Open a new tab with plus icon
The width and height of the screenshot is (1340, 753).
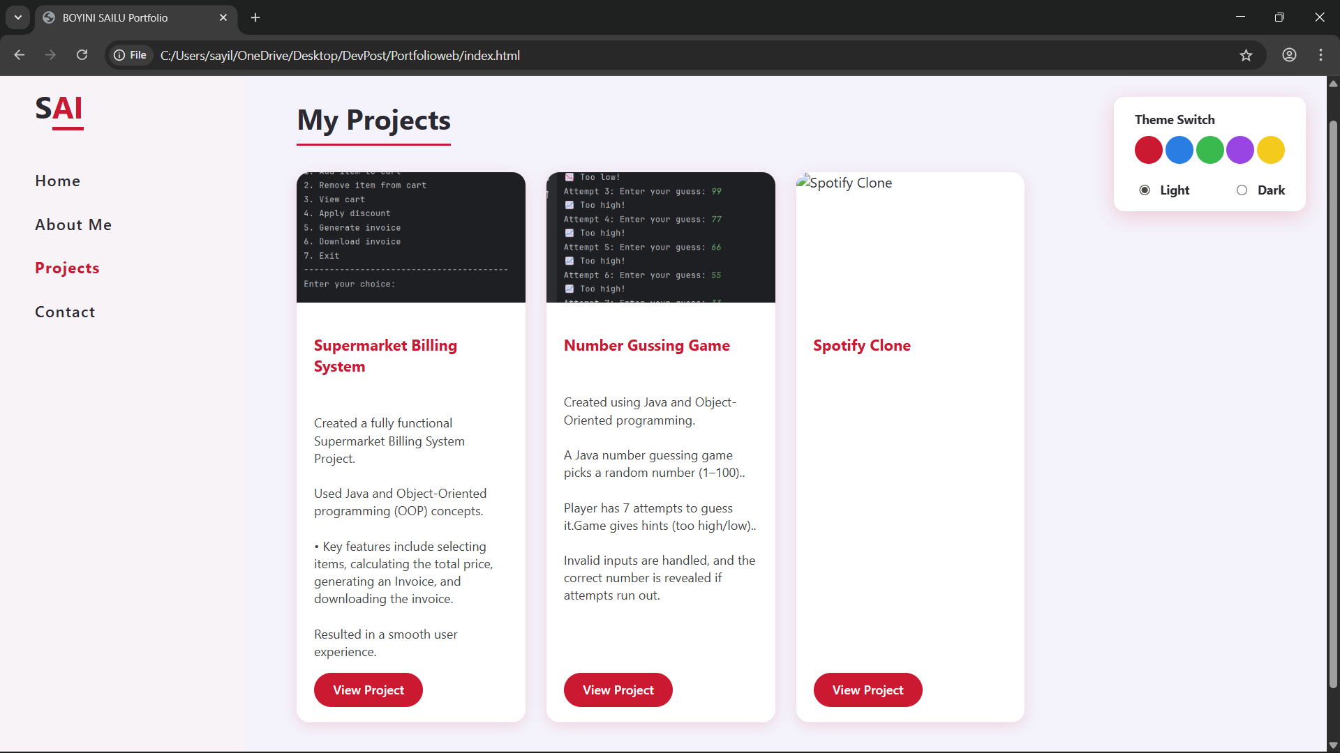click(255, 17)
